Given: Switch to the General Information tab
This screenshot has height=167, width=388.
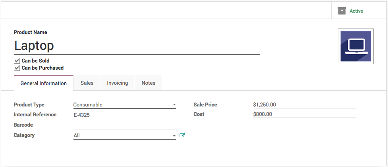Looking at the screenshot, I should (44, 83).
